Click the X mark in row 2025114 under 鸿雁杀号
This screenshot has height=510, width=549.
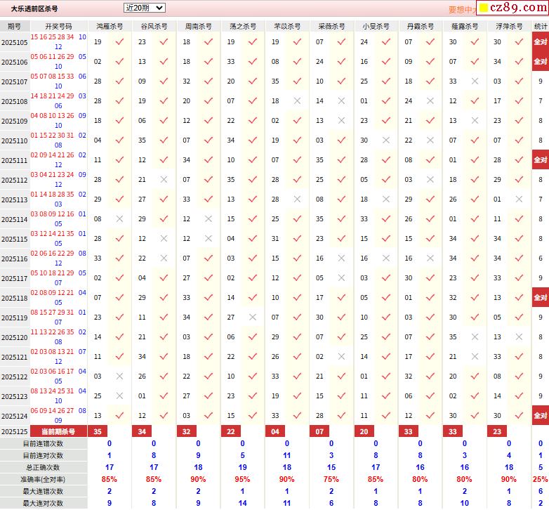pyautogui.click(x=119, y=219)
